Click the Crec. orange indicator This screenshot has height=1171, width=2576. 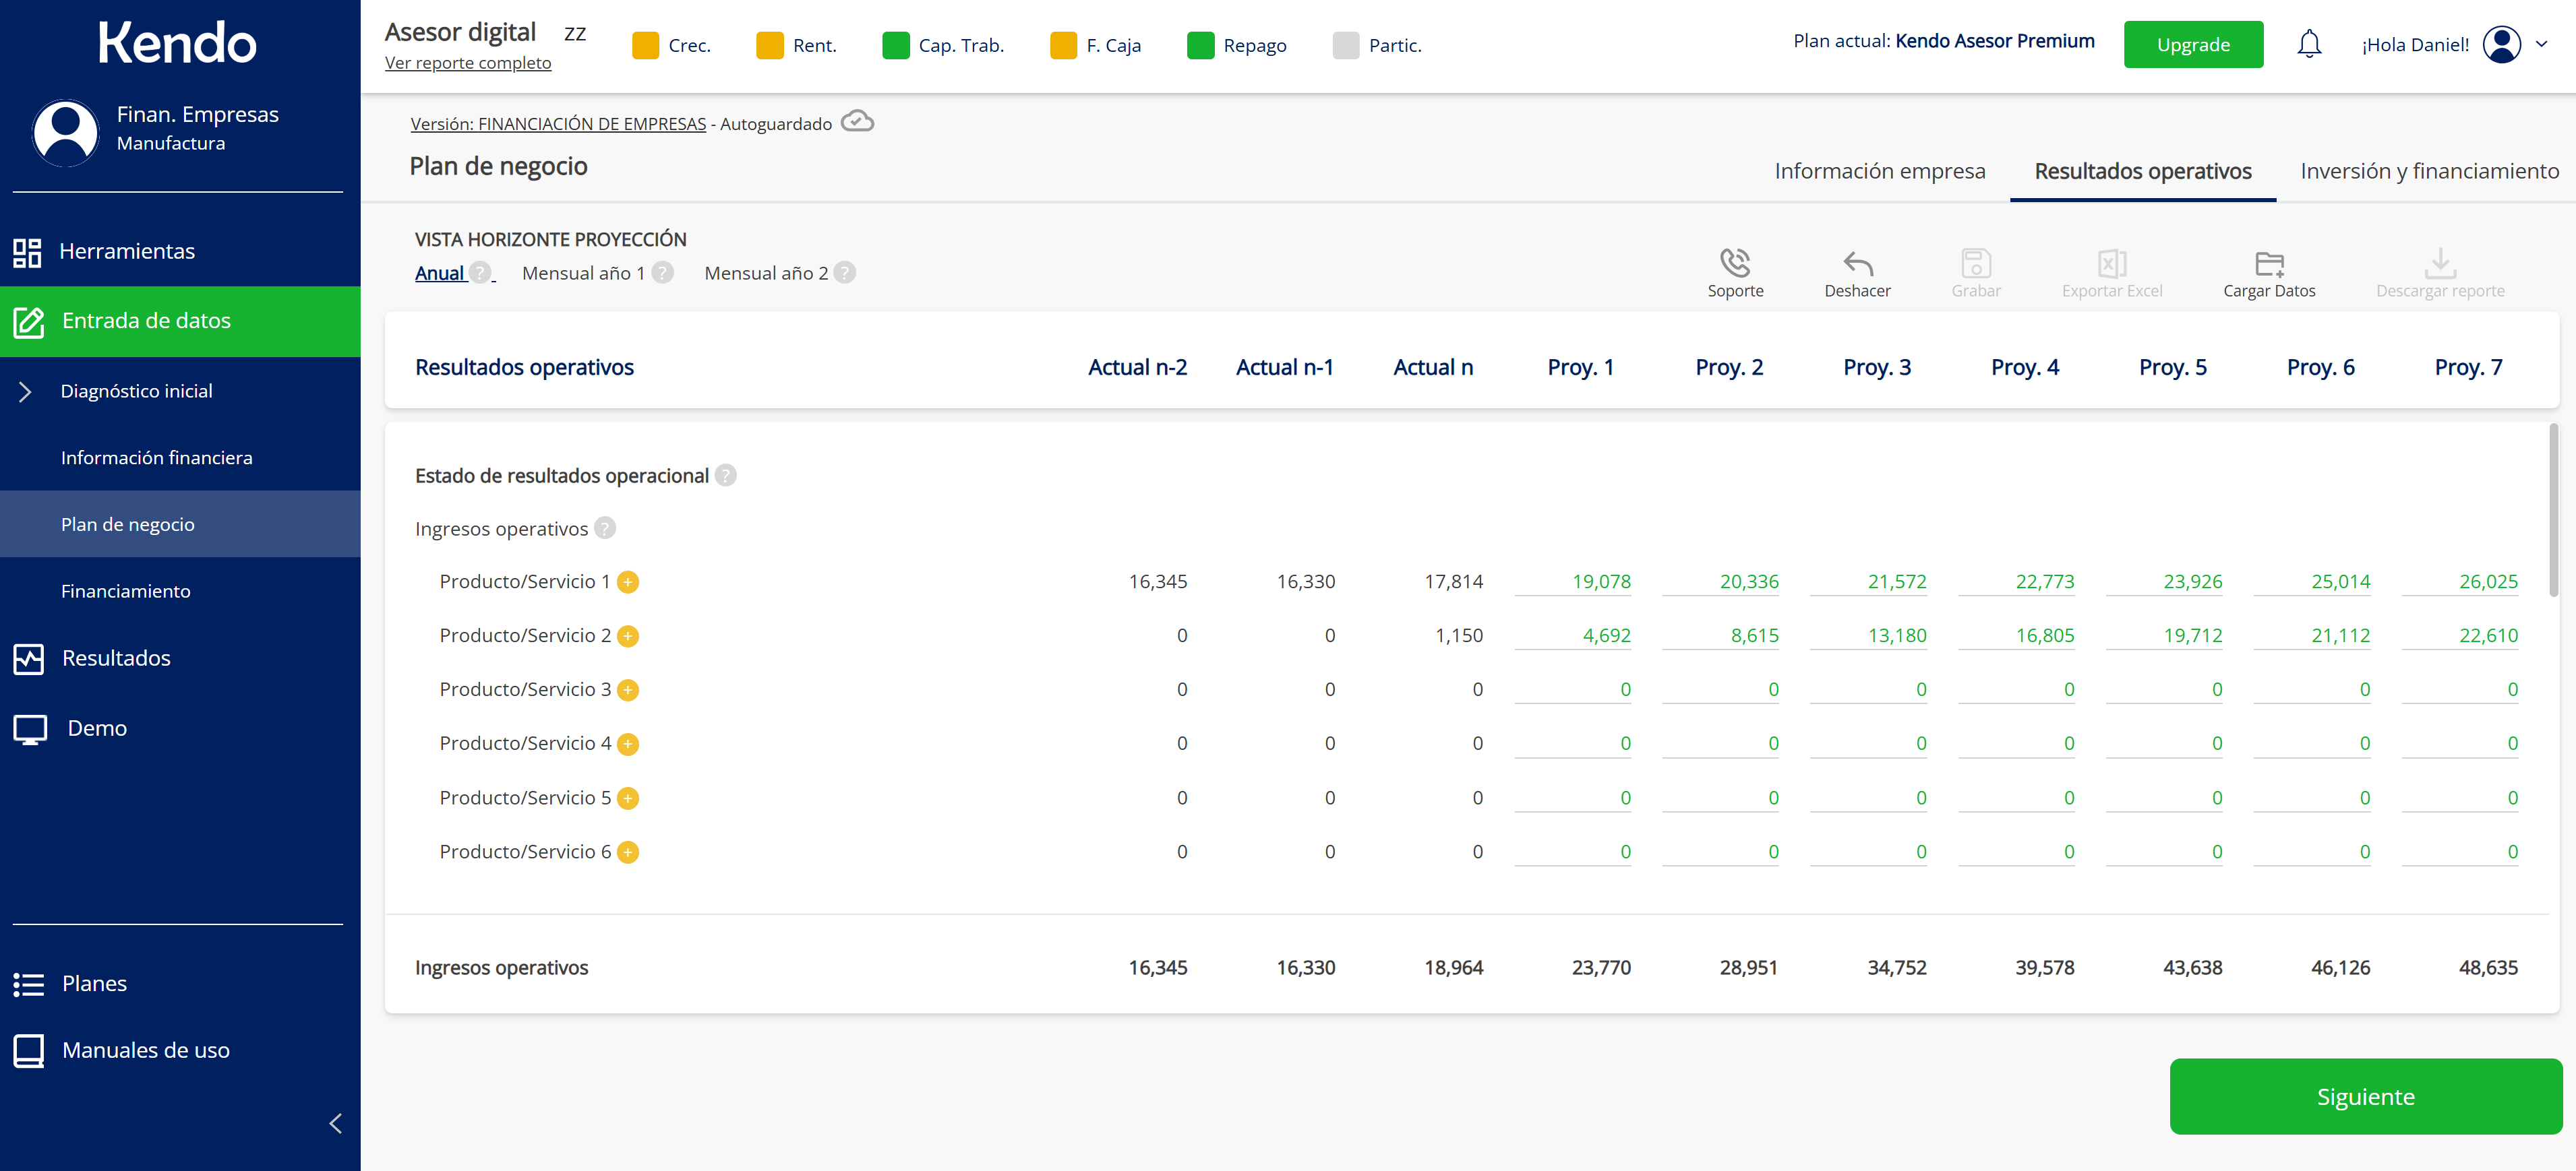pyautogui.click(x=646, y=45)
